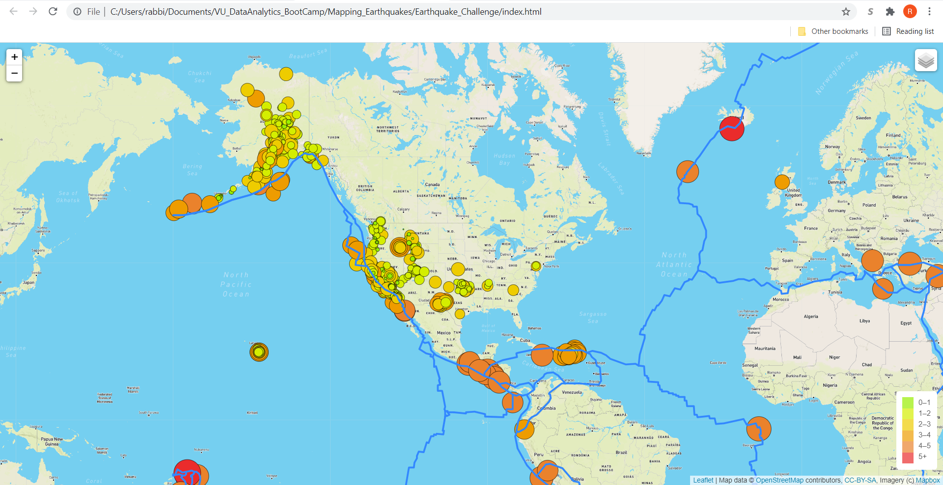This screenshot has width=943, height=485.
Task: Click the yellow marker north of Alaska
Action: point(286,74)
